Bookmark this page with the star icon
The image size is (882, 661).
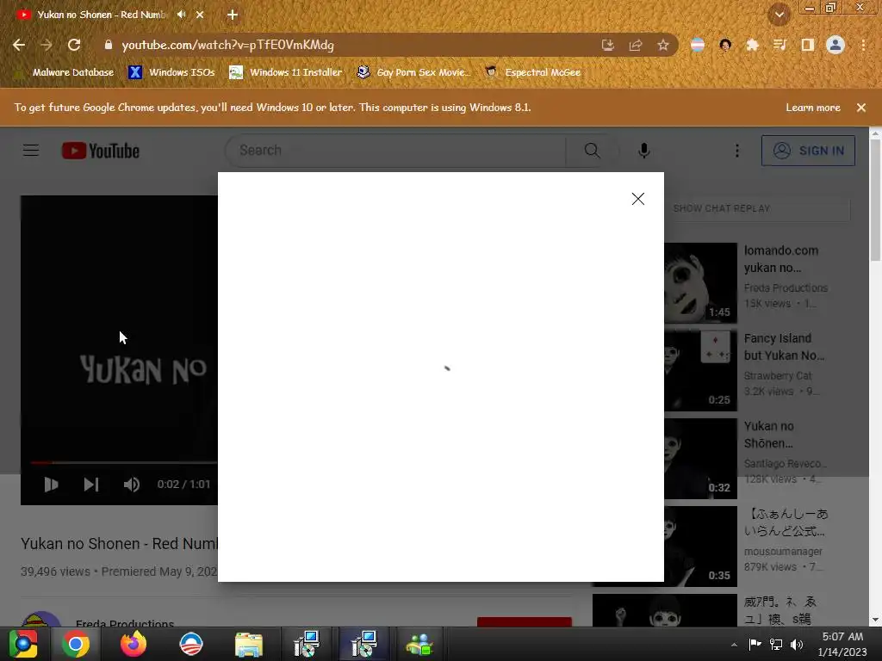click(663, 45)
